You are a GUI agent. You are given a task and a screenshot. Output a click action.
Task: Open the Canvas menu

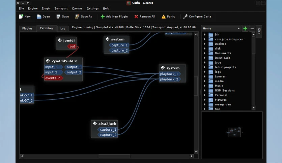[77, 8]
